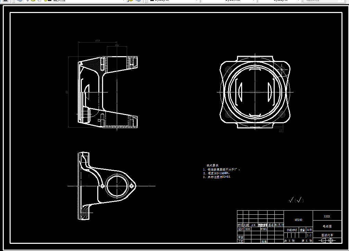This screenshot has width=349, height=251.
Task: Click the 标记 column header
Action: 240,225
